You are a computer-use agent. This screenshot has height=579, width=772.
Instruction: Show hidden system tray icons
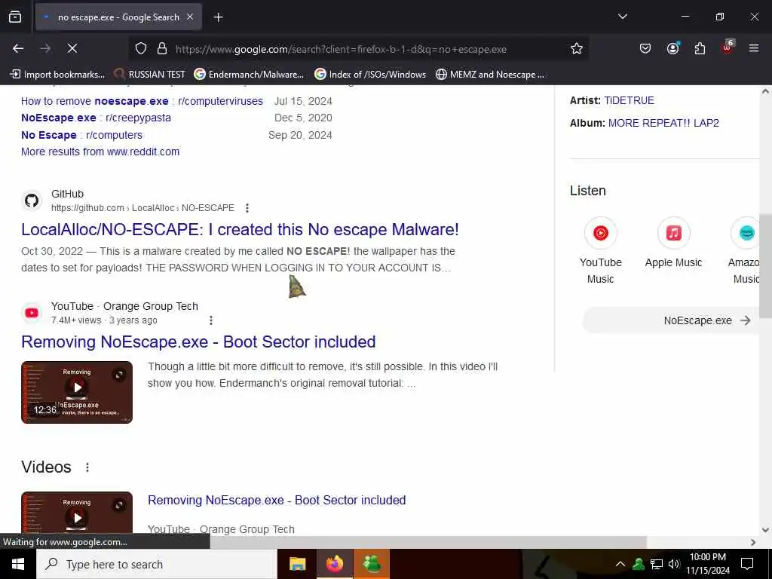point(620,564)
